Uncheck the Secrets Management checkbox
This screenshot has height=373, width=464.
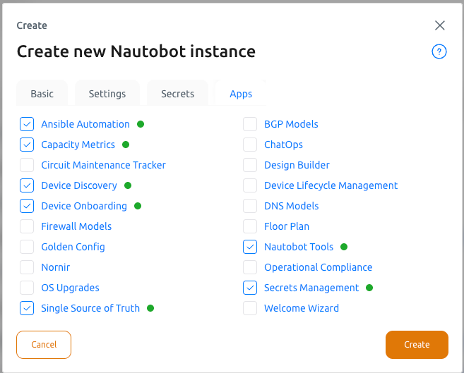pyautogui.click(x=250, y=288)
